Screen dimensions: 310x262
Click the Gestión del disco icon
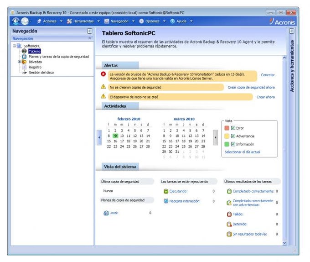click(x=24, y=73)
